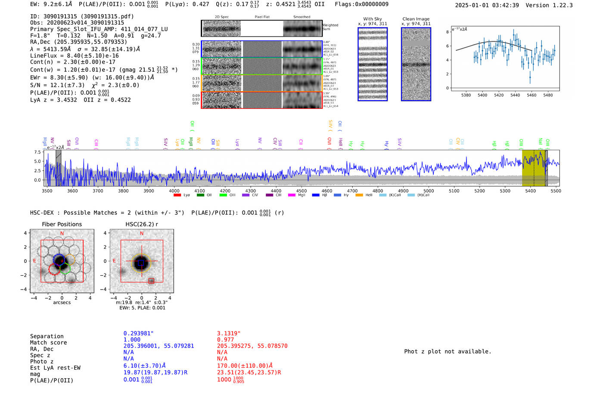Click the blue separation value 0.293981"
Image resolution: width=603 pixels, height=410 pixels.
(x=139, y=333)
